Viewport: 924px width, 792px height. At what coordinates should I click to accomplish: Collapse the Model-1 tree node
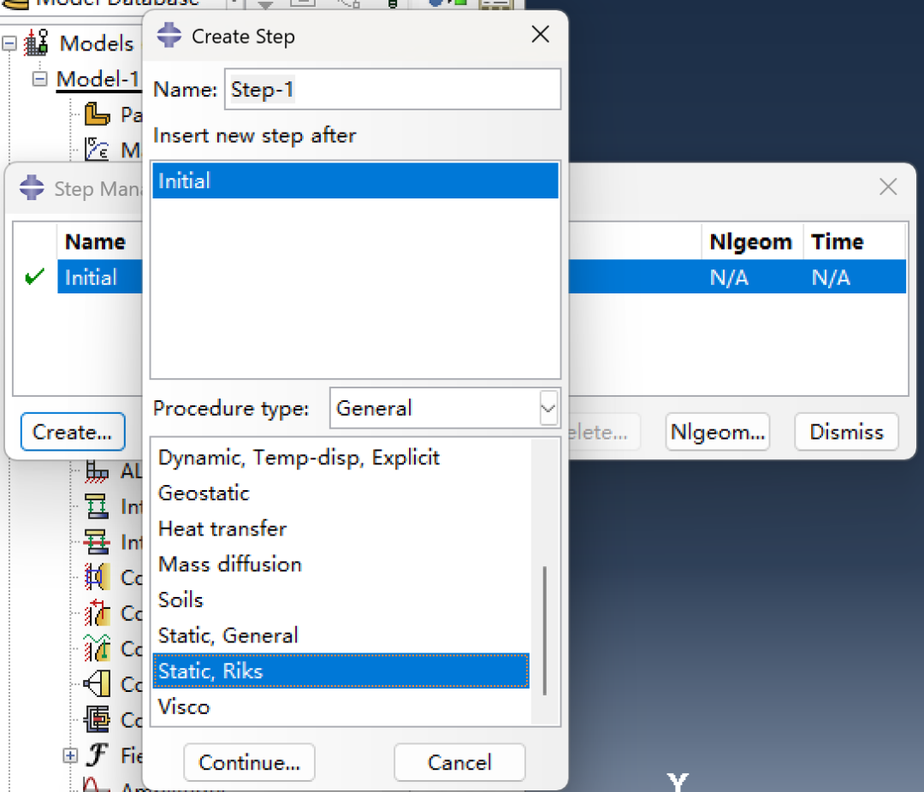[39, 79]
